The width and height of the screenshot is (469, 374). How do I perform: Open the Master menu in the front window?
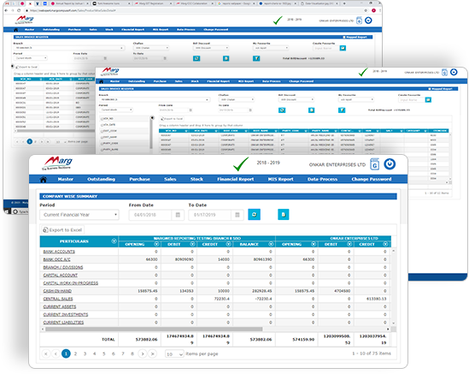[x=66, y=179]
